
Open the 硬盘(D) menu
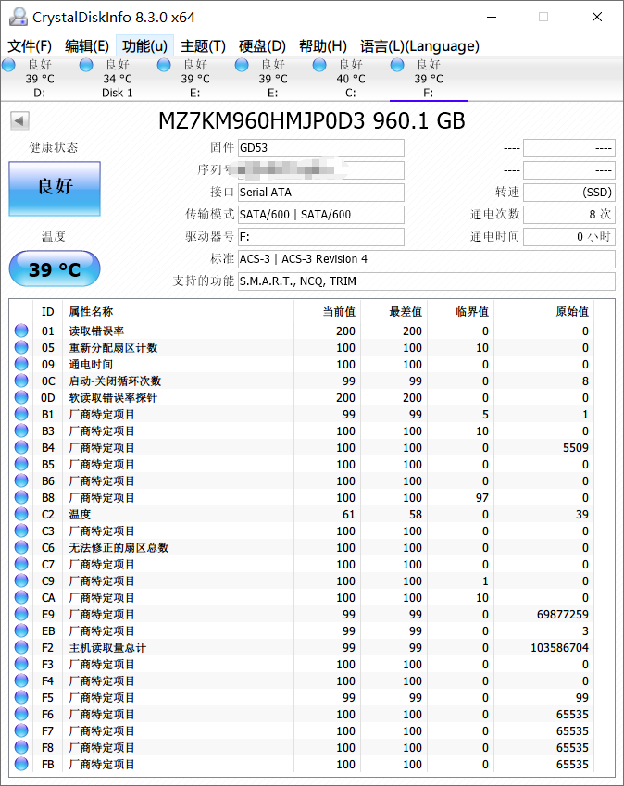click(262, 46)
